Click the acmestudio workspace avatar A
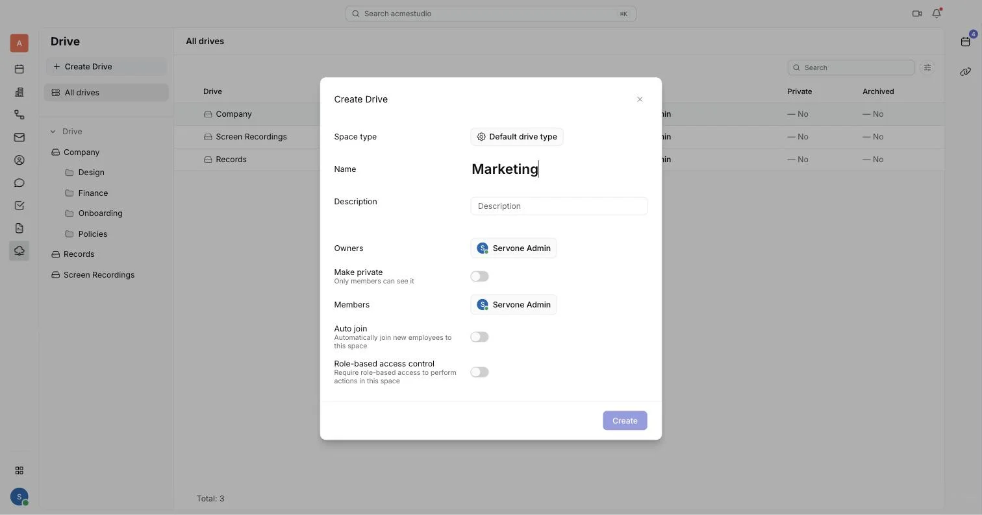Viewport: 982px width, 515px height. [19, 43]
